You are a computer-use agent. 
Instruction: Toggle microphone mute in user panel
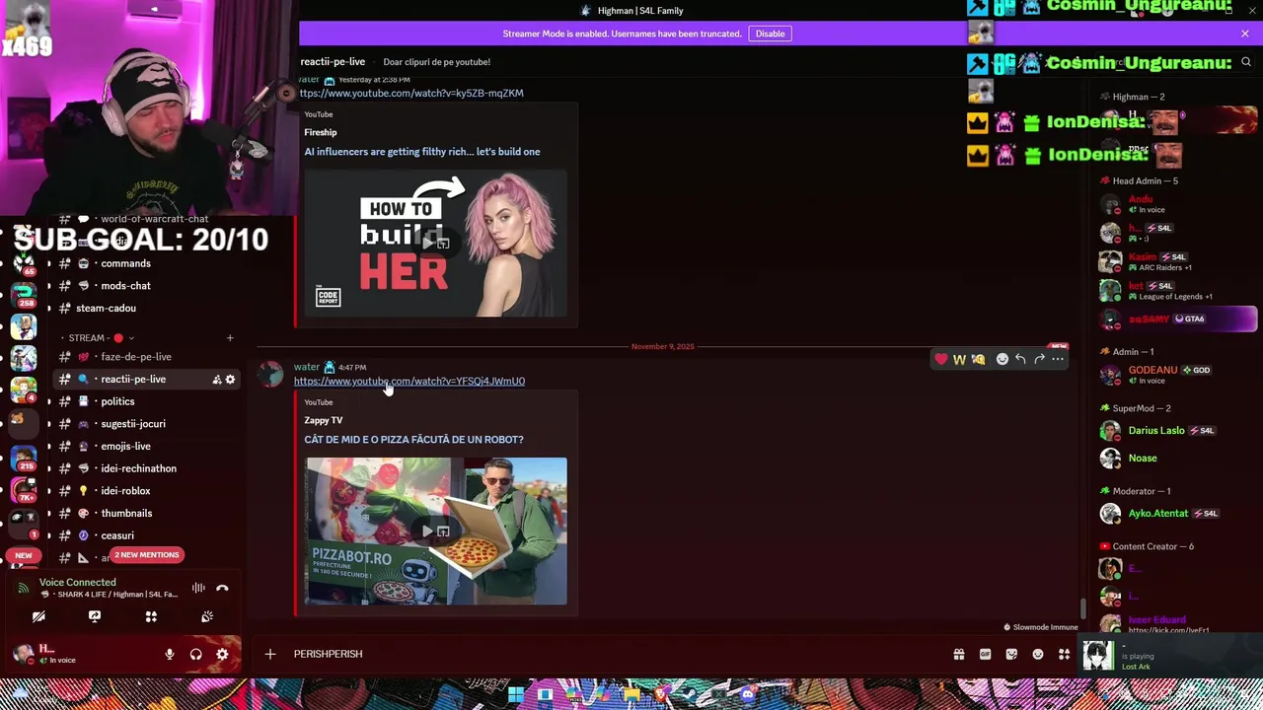coord(170,654)
